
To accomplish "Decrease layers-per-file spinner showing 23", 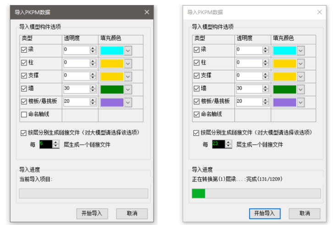I will 229,146.
